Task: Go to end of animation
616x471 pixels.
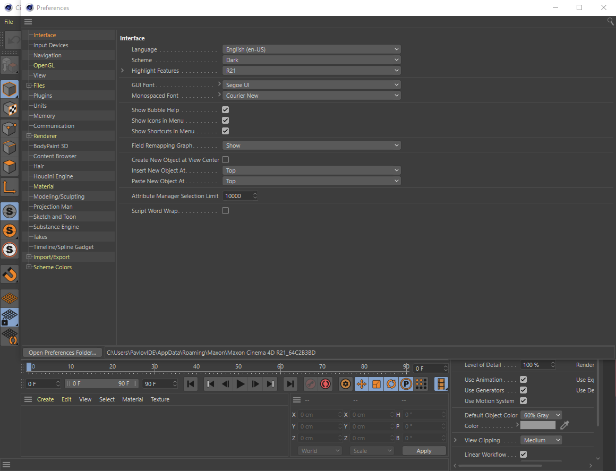Action: 290,384
